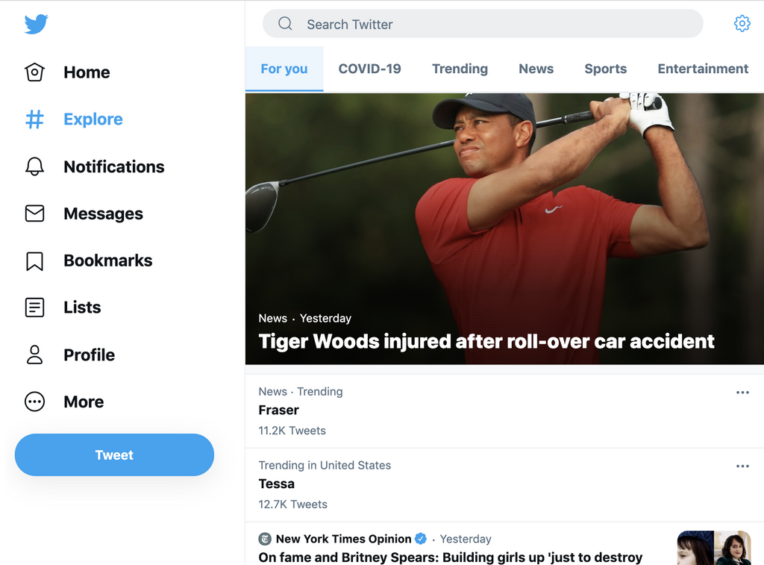Open the Tessa trending topic

point(277,484)
